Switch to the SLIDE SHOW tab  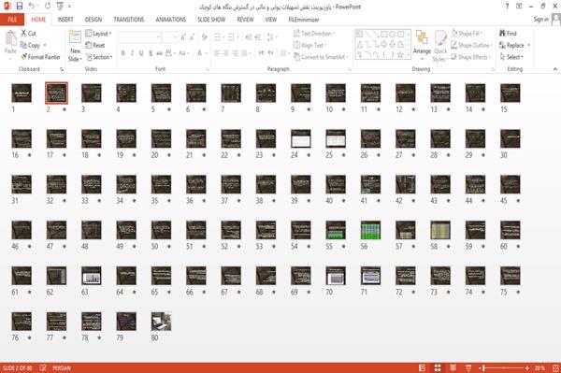[x=211, y=20]
